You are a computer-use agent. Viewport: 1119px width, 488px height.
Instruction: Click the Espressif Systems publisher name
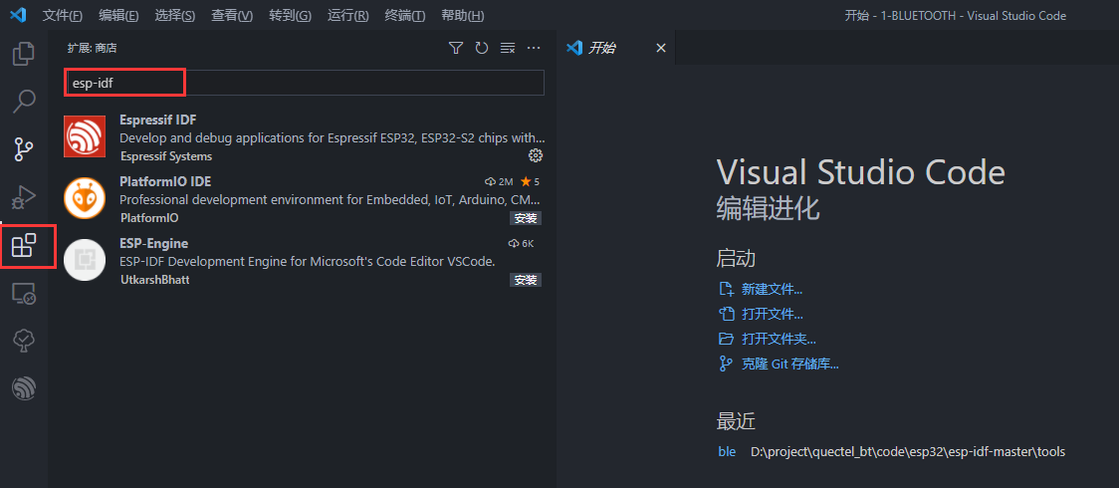pyautogui.click(x=166, y=156)
